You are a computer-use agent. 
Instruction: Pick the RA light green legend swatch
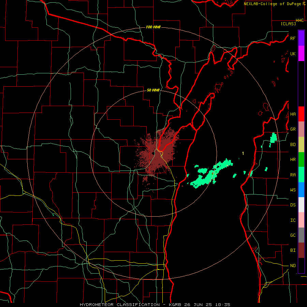301,175
